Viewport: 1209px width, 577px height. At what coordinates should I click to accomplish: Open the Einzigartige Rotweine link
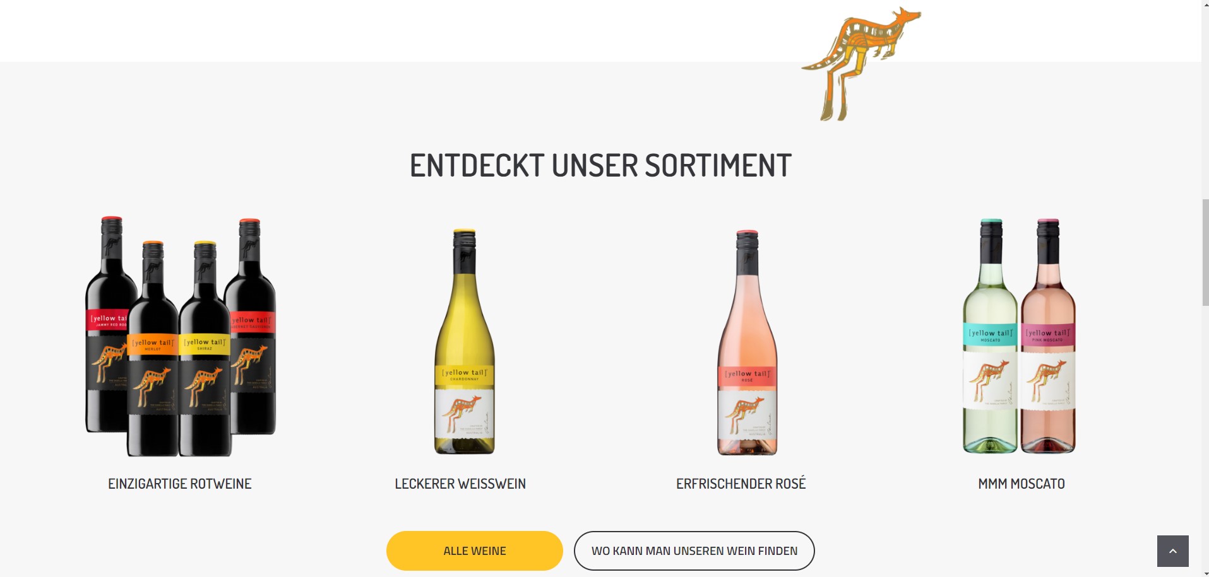180,484
